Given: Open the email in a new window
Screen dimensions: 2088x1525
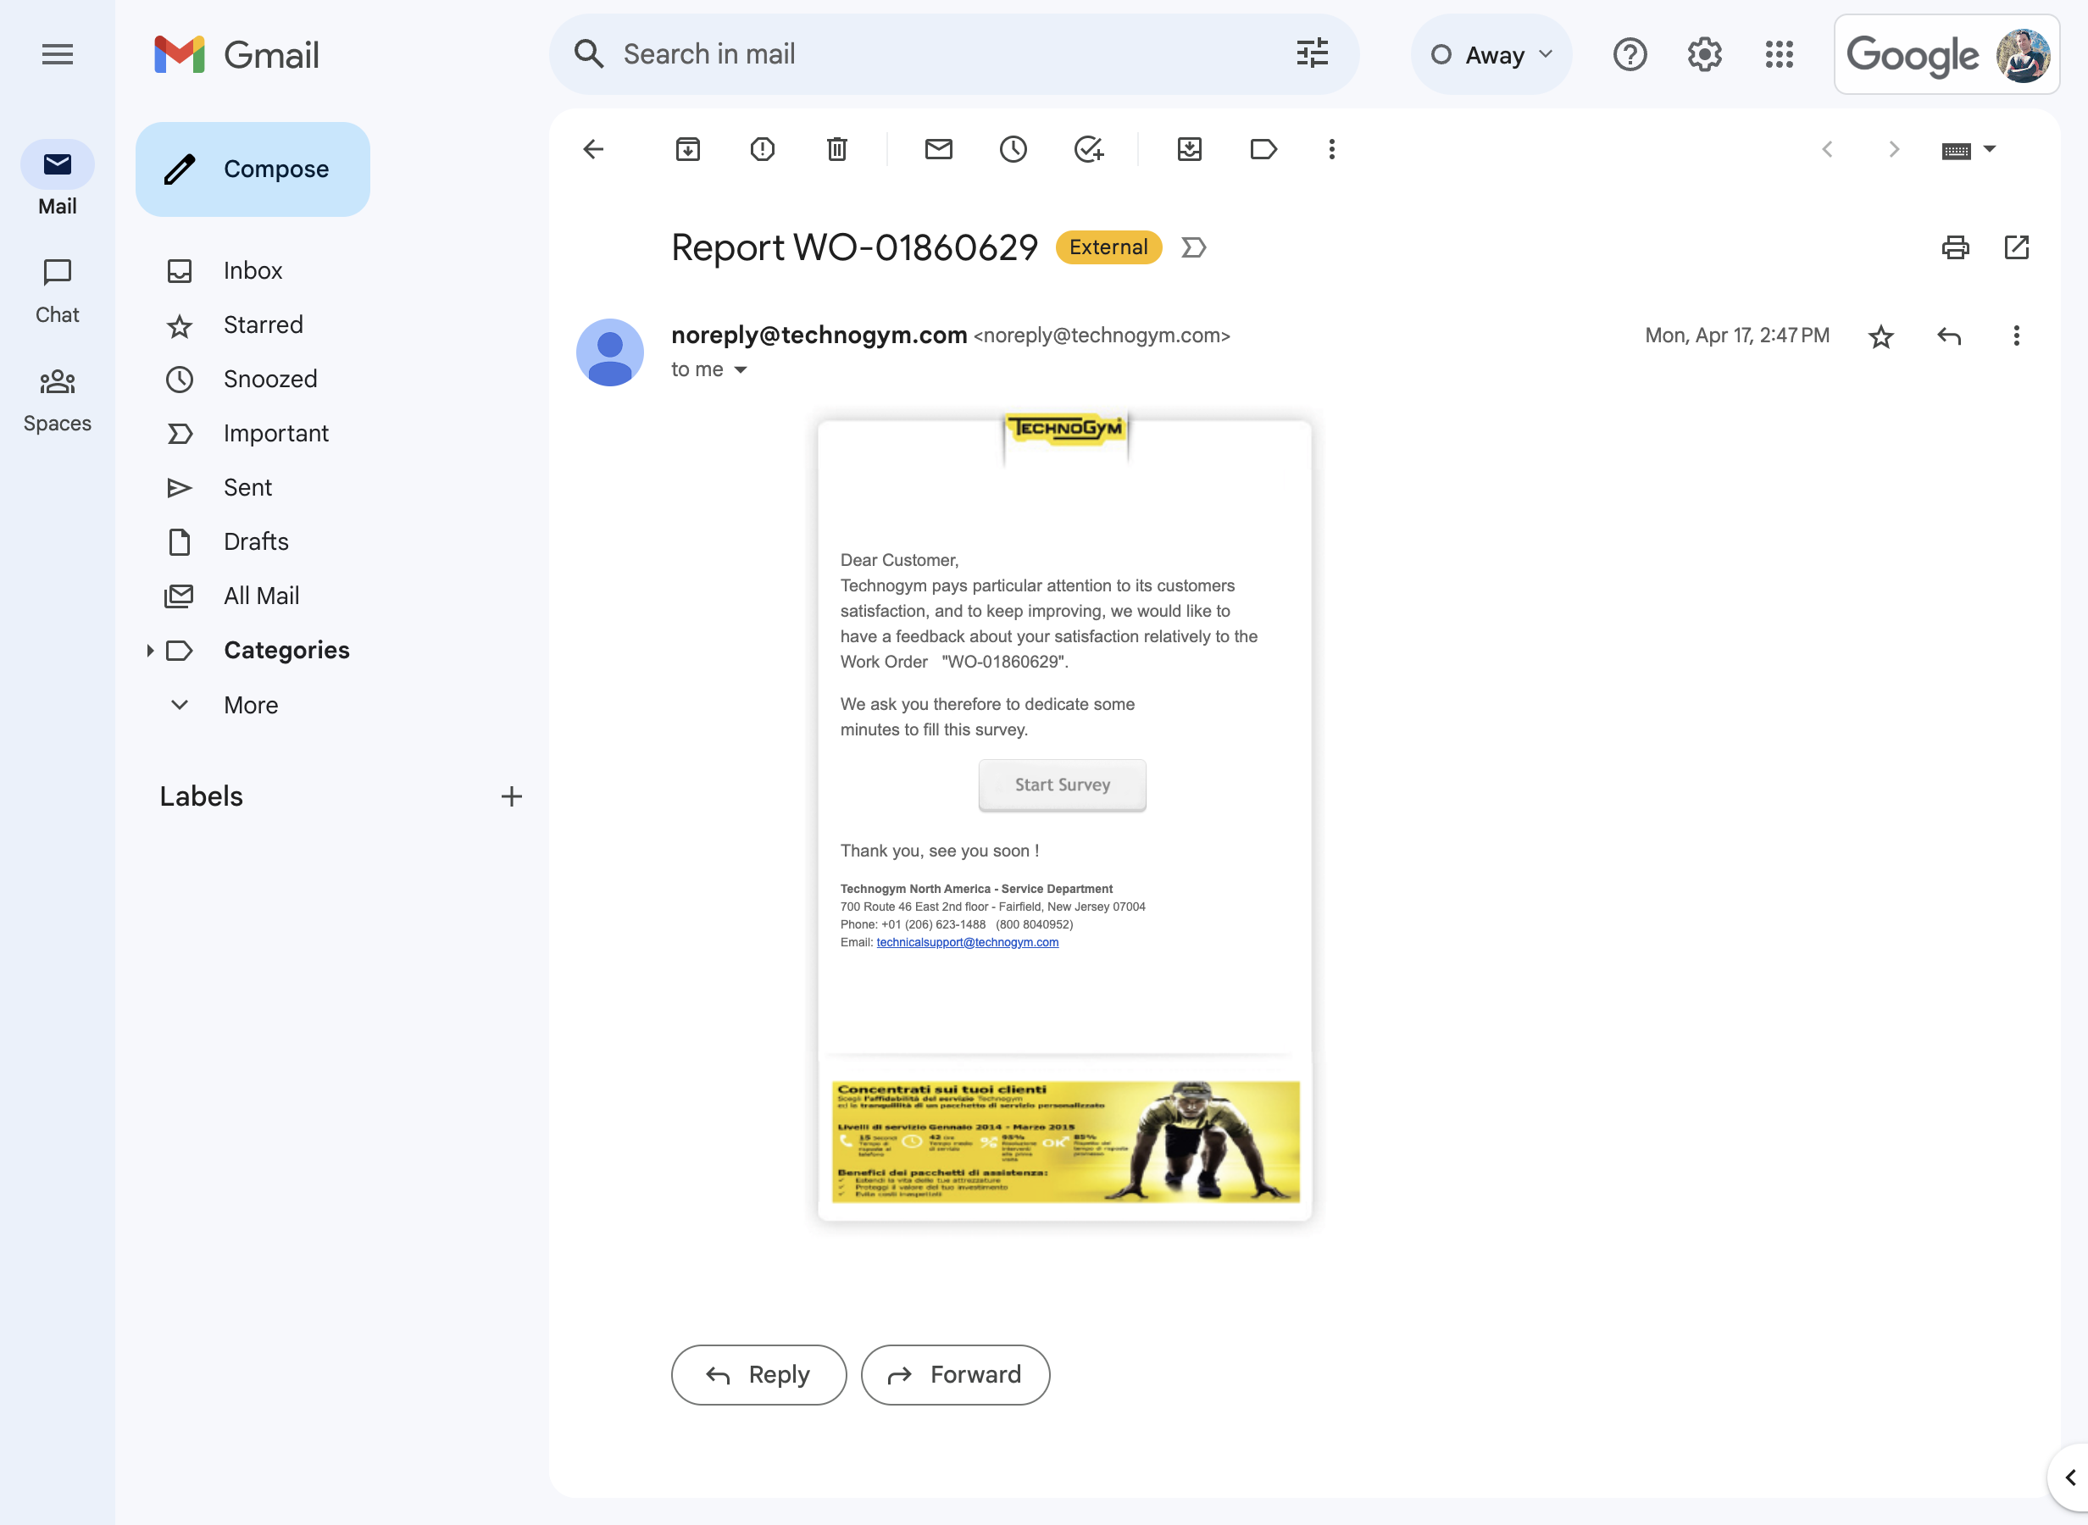Looking at the screenshot, I should [x=2017, y=247].
